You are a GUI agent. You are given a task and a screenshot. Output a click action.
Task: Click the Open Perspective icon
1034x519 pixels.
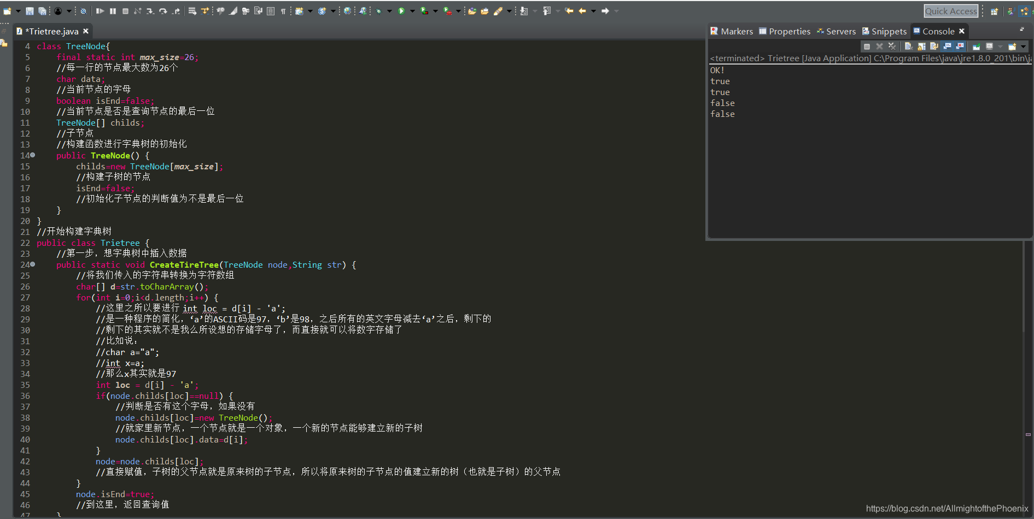coord(994,11)
